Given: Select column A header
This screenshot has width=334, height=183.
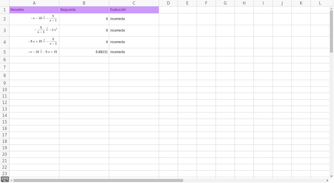Looking at the screenshot, I should point(34,3).
